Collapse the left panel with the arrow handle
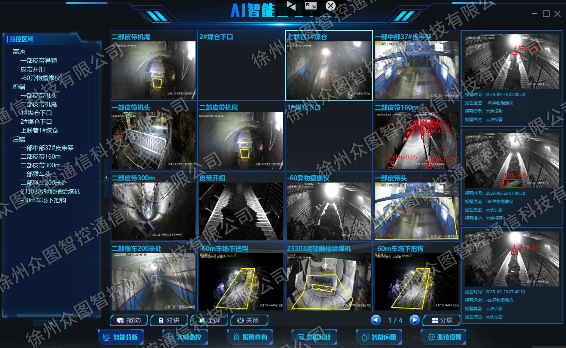Screen dimensions: 566x348 [106, 177]
